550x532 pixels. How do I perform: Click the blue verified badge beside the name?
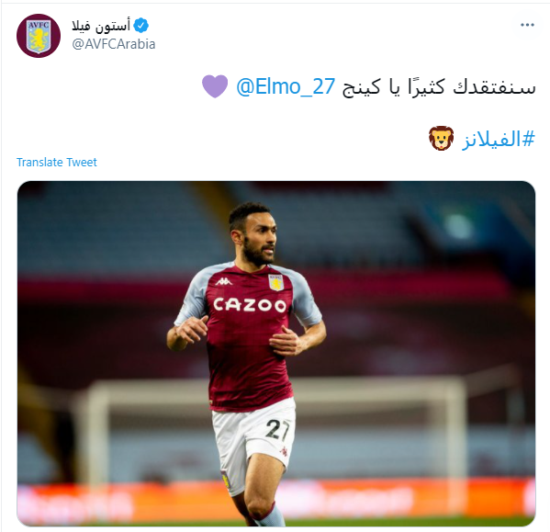141,25
